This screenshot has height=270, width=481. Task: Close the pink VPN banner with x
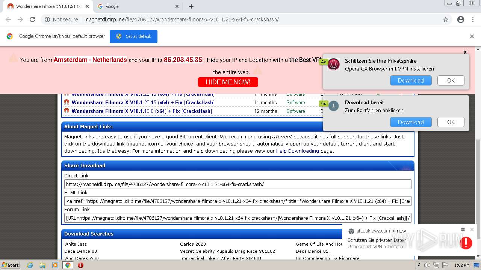[465, 52]
